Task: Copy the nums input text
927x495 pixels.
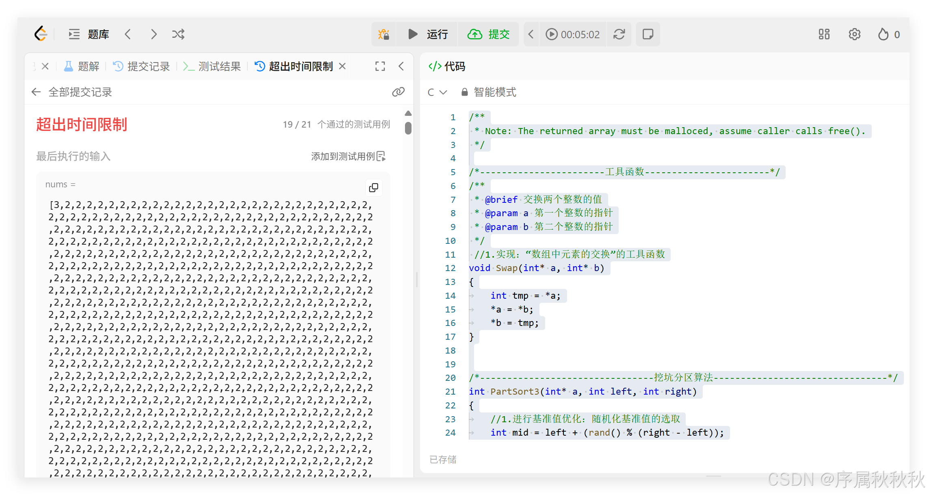Action: [x=373, y=187]
